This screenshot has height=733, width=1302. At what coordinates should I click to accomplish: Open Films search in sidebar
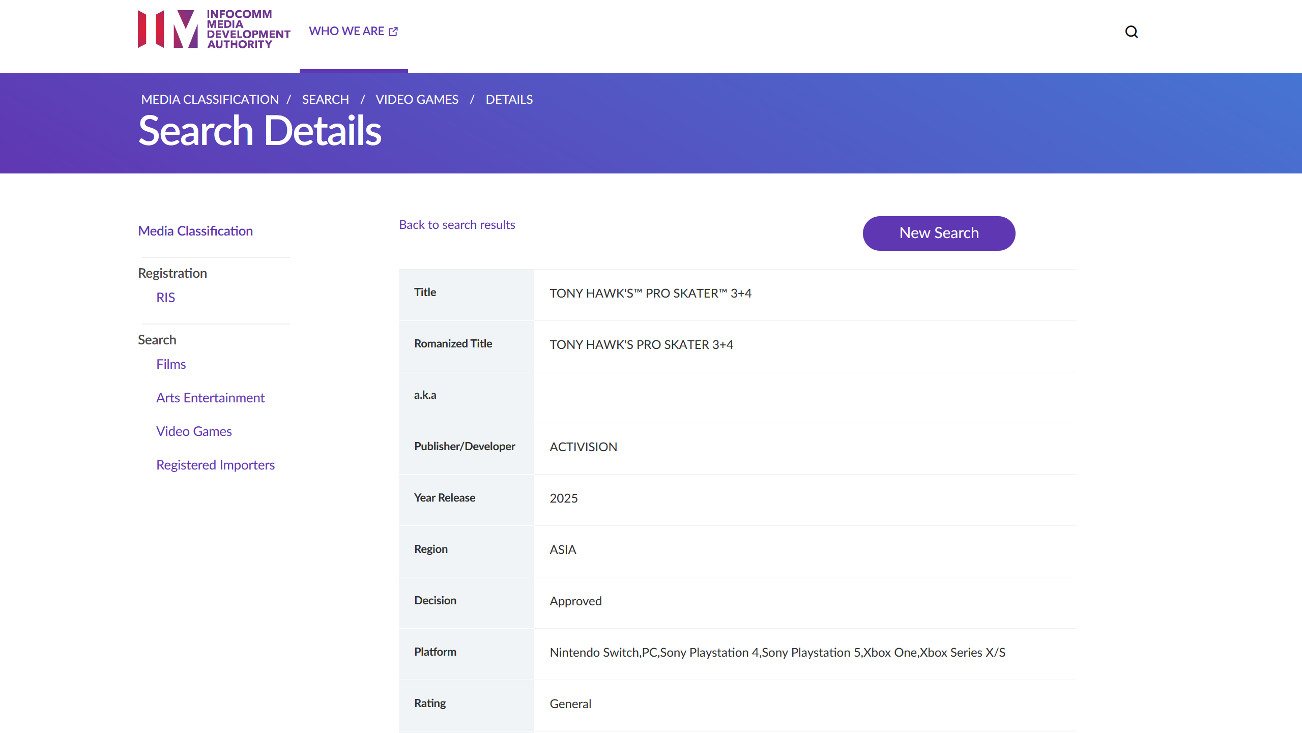tap(171, 364)
